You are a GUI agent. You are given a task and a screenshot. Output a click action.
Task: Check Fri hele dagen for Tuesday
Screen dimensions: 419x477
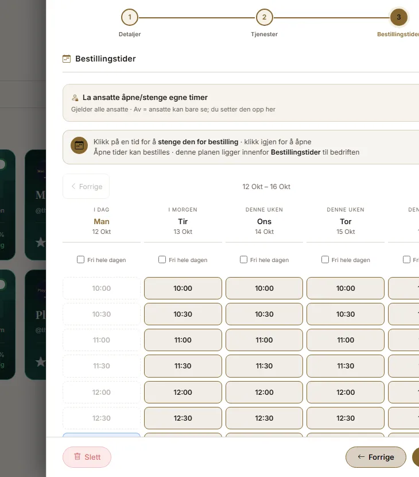click(x=162, y=260)
